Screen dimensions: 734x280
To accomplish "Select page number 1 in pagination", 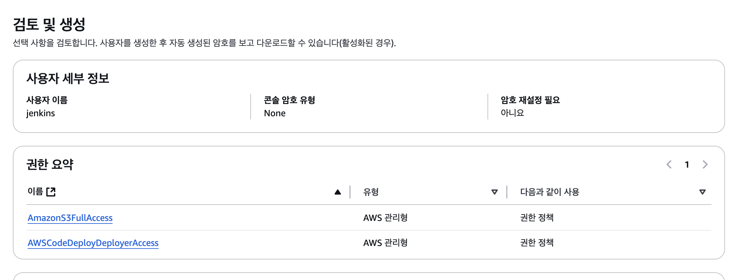I will (687, 165).
